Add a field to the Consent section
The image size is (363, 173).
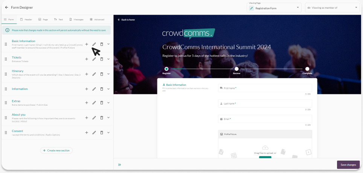[x=87, y=133]
